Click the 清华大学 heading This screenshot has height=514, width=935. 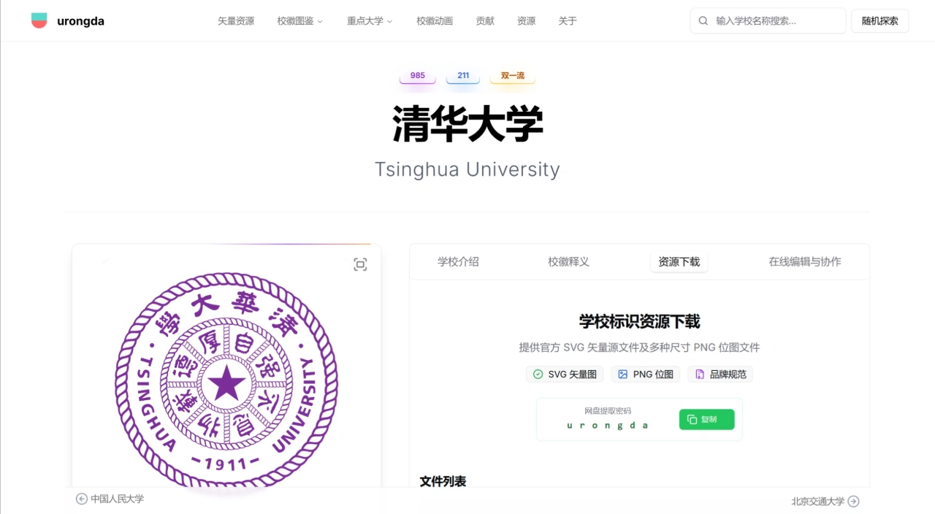click(x=467, y=123)
